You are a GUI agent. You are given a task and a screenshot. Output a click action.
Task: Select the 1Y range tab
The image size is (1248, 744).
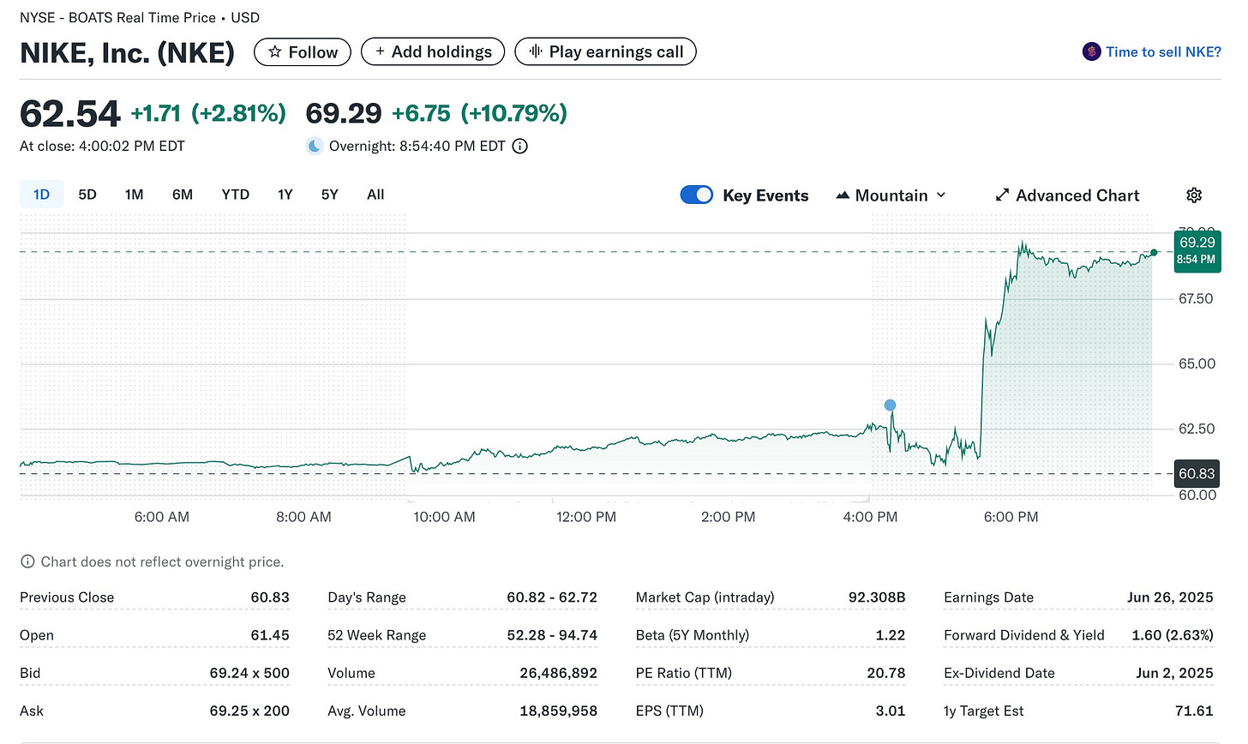(x=285, y=195)
